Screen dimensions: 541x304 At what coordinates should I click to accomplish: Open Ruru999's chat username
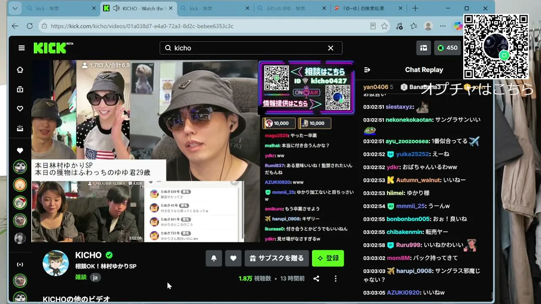click(408, 245)
